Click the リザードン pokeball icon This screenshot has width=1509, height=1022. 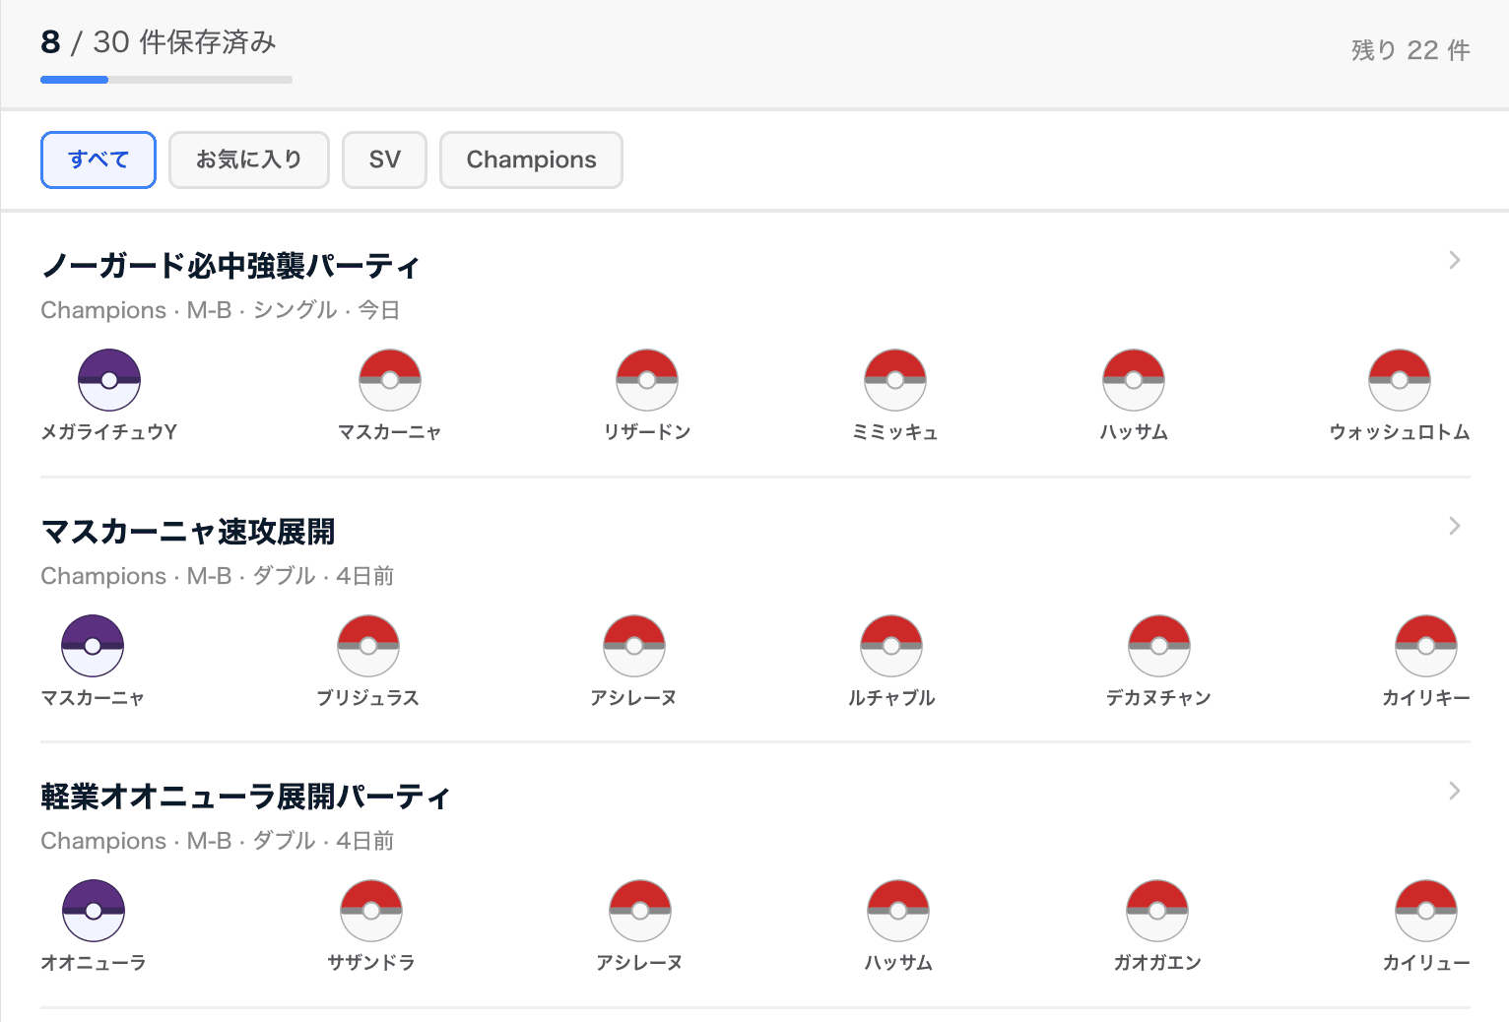[x=647, y=379]
